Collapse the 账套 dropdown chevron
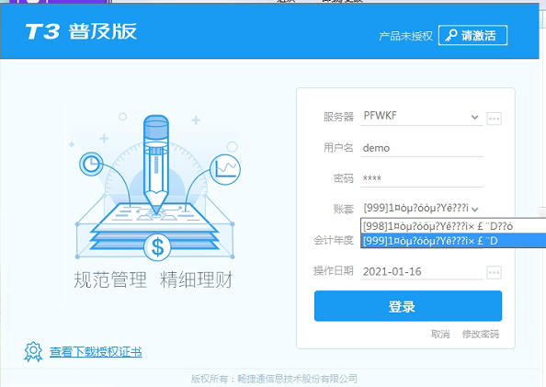The width and height of the screenshot is (546, 387). (475, 209)
